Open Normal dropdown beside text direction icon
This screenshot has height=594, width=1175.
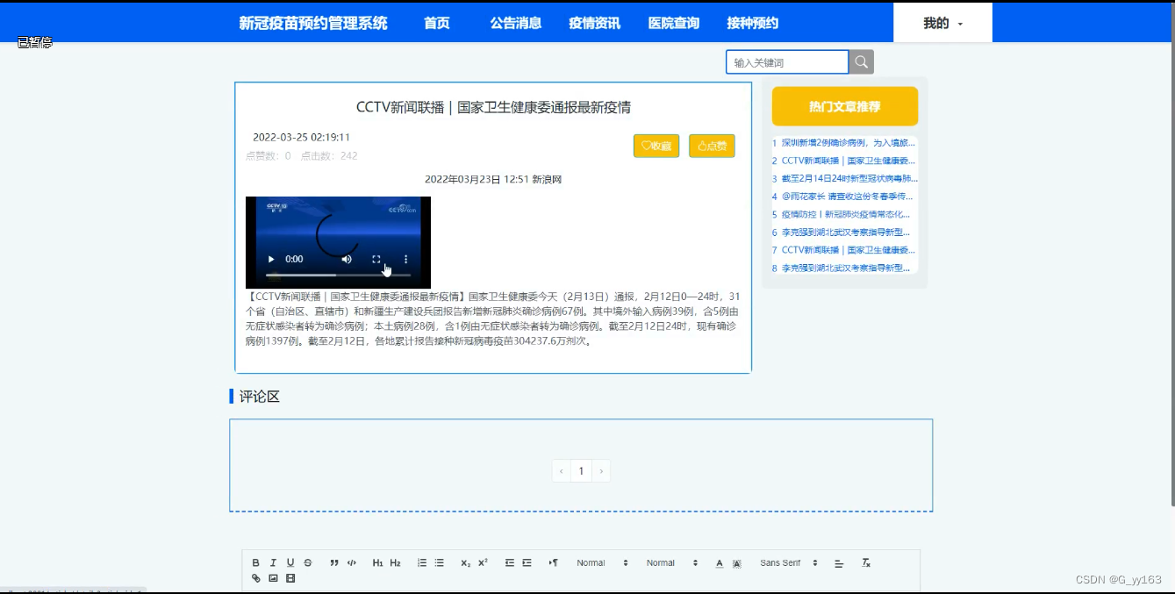click(602, 562)
